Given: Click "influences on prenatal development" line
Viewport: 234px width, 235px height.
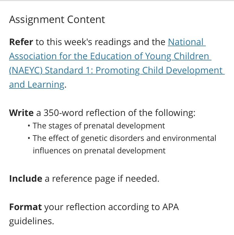Looking at the screenshot, I should (99, 151).
